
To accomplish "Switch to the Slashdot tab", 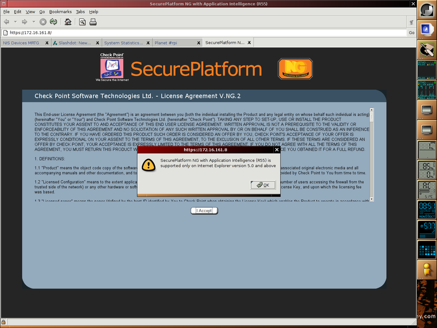I will 75,43.
